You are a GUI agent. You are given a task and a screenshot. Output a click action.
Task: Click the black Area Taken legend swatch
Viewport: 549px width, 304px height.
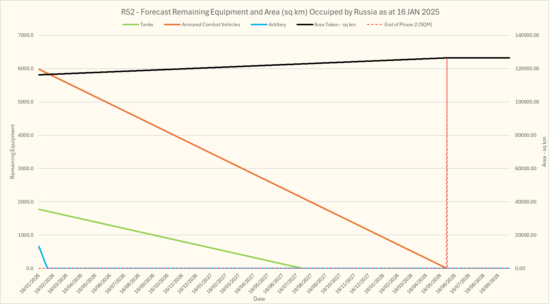coord(305,25)
